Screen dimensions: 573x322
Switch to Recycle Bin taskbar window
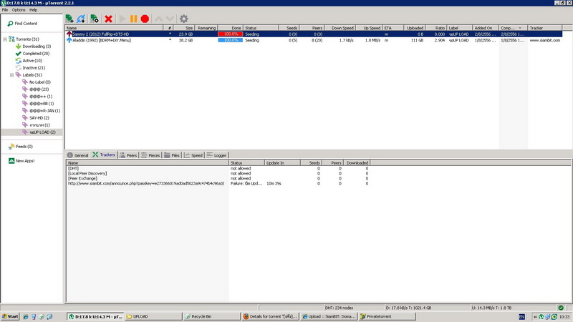coord(212,316)
